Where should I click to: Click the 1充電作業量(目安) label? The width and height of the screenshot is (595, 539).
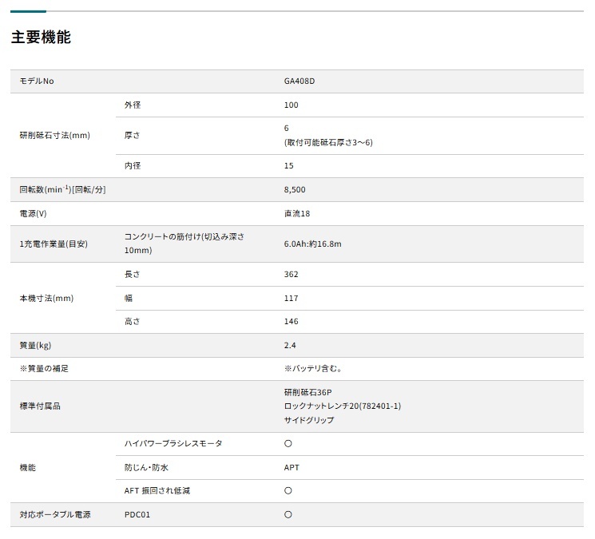(54, 244)
